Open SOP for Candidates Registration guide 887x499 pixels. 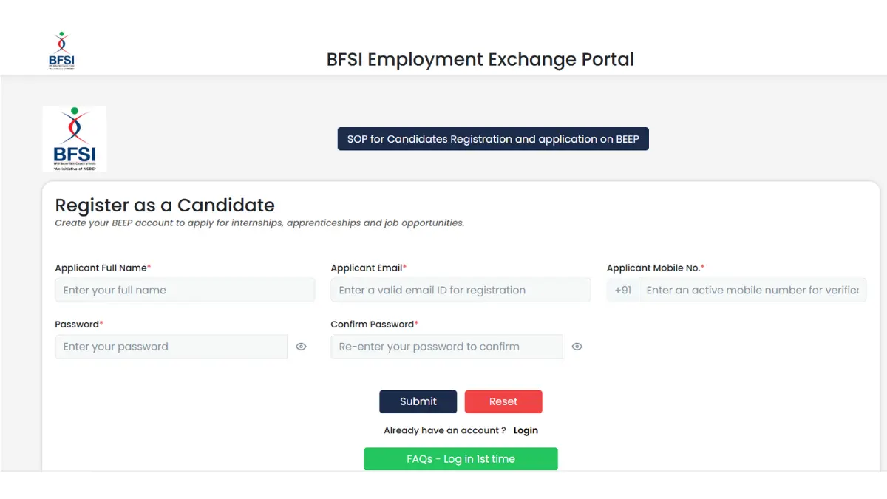tap(493, 139)
